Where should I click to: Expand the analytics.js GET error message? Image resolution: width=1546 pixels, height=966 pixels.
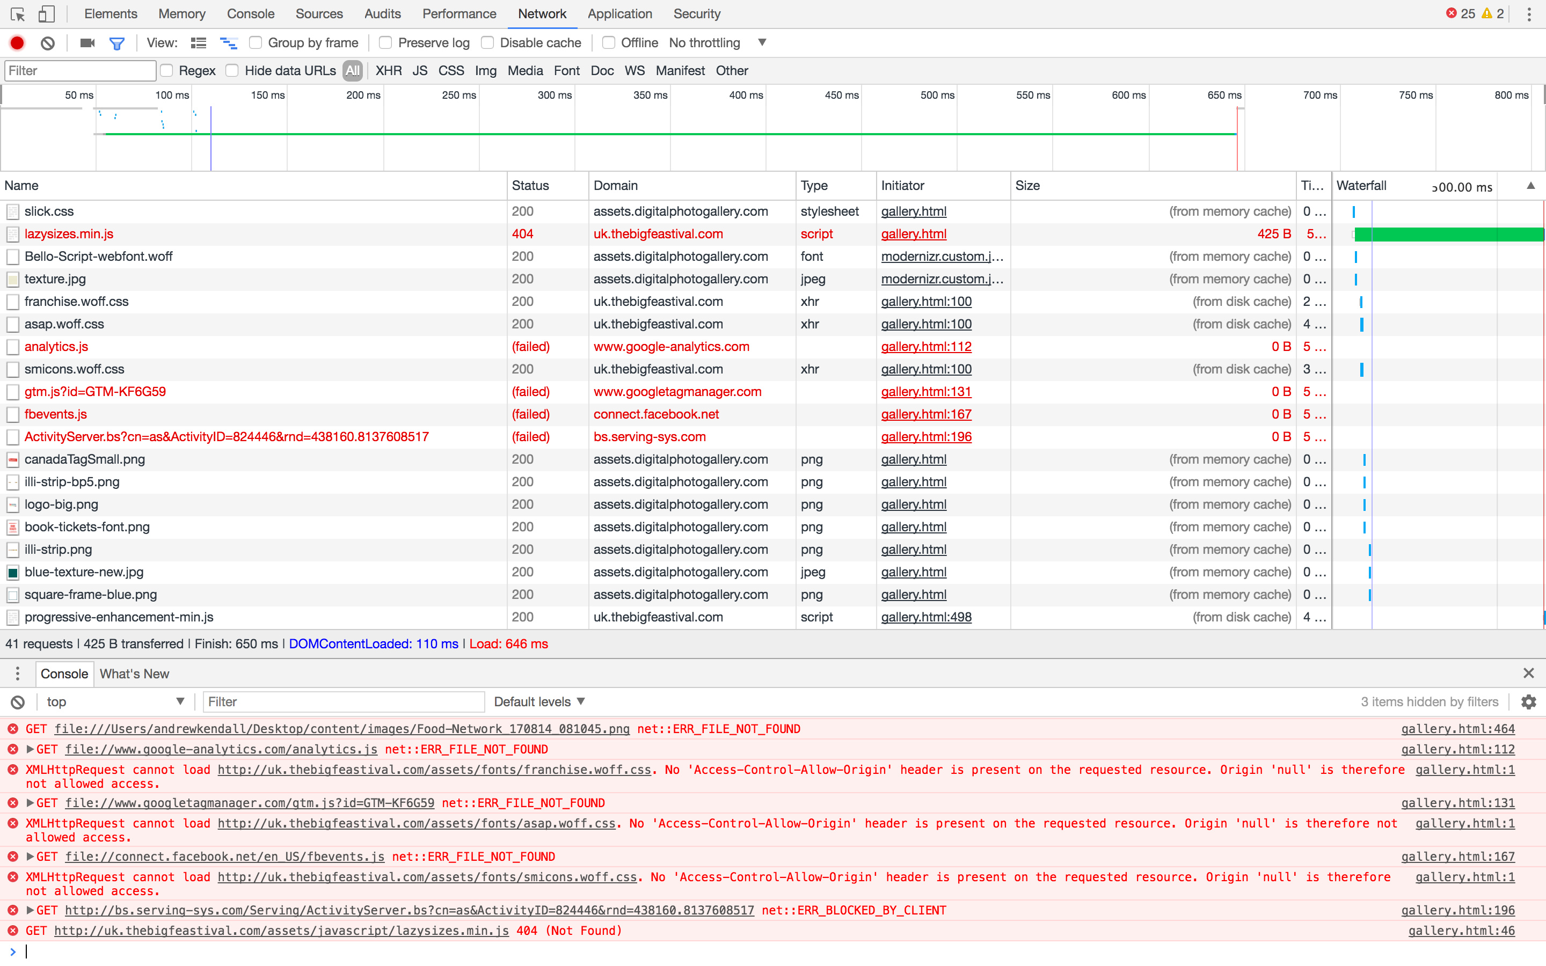tap(30, 749)
